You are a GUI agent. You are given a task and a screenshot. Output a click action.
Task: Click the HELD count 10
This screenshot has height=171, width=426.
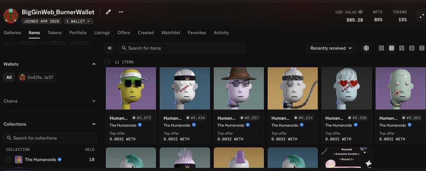pos(92,160)
